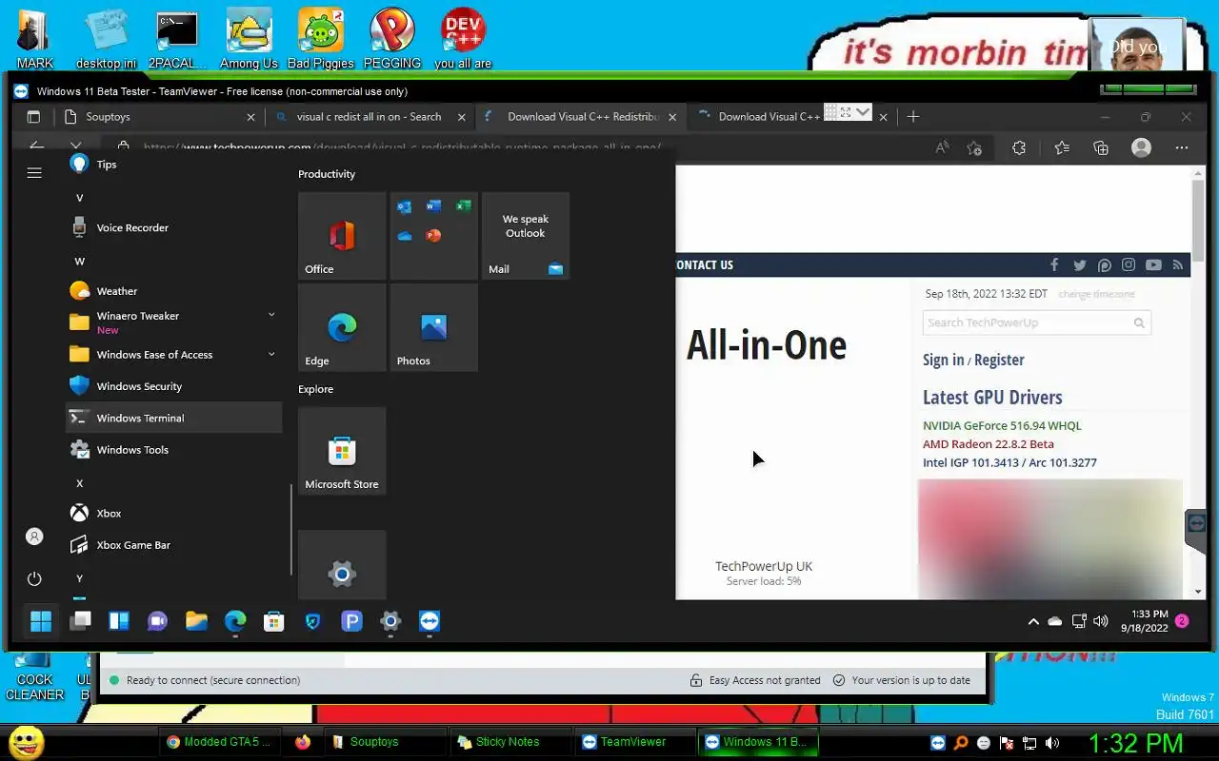The width and height of the screenshot is (1219, 761).
Task: Open the user account icon in Start
Action: (x=34, y=537)
